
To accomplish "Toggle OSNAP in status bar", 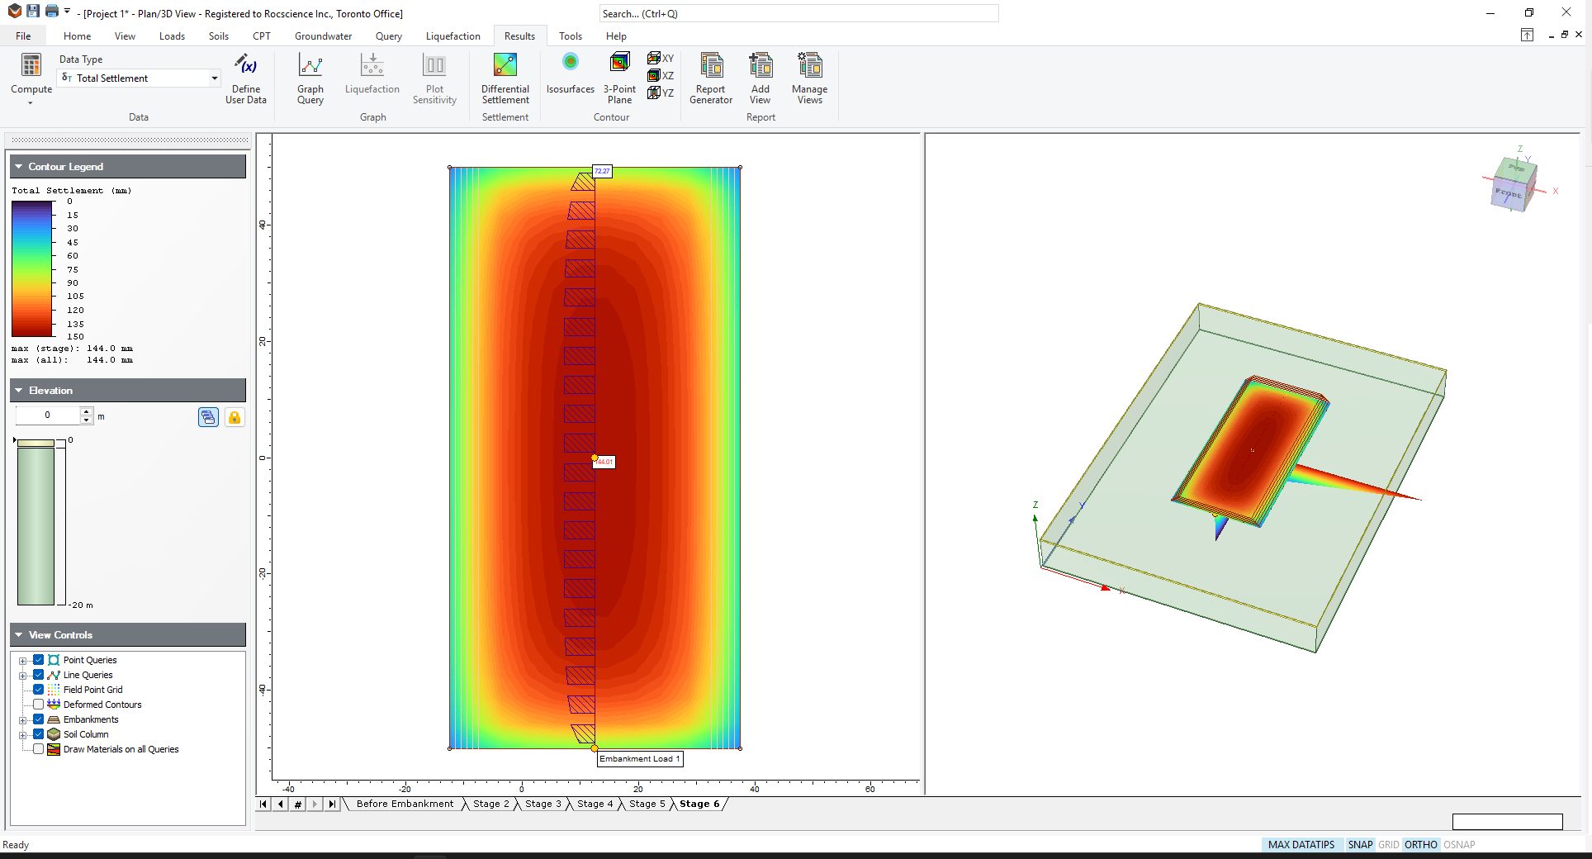I will coord(1459,844).
